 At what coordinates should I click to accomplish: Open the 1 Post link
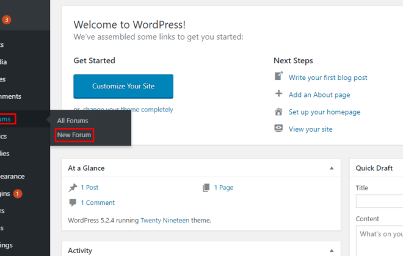pos(89,188)
